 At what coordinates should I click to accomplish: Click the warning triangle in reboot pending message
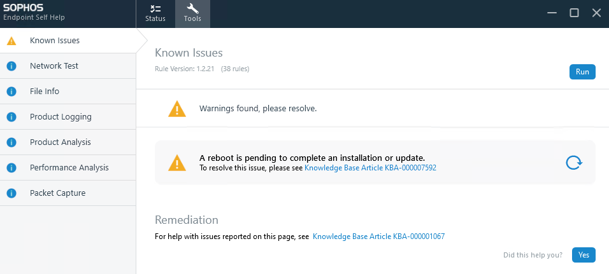tap(177, 163)
